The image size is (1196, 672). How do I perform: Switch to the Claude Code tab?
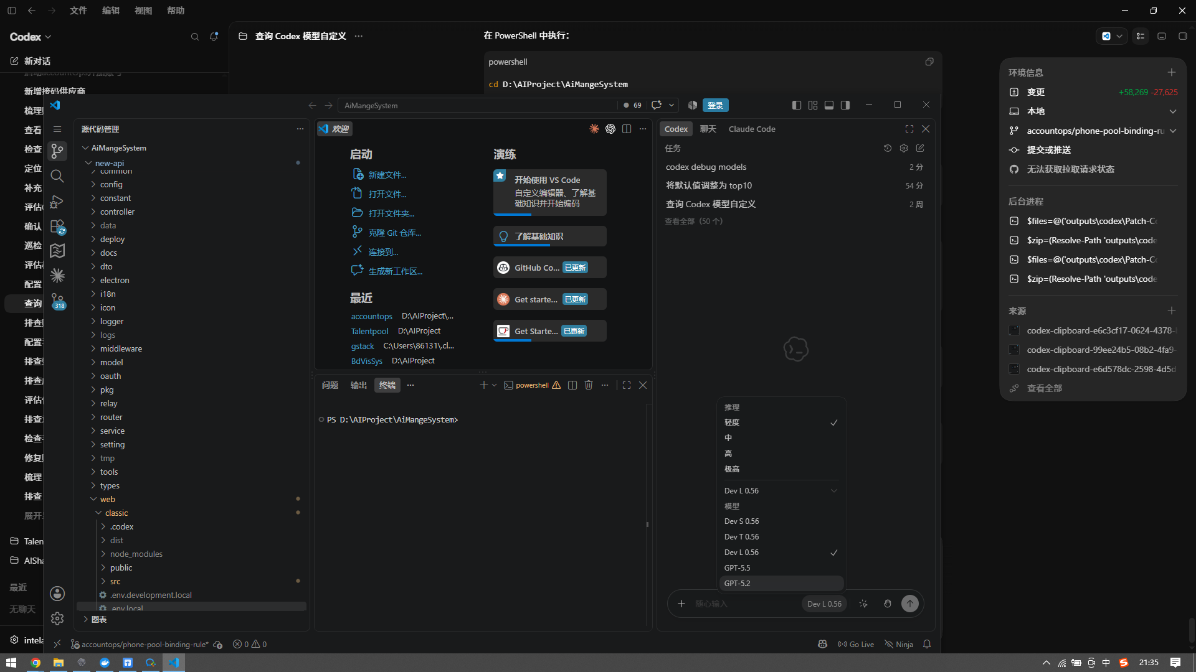point(752,129)
